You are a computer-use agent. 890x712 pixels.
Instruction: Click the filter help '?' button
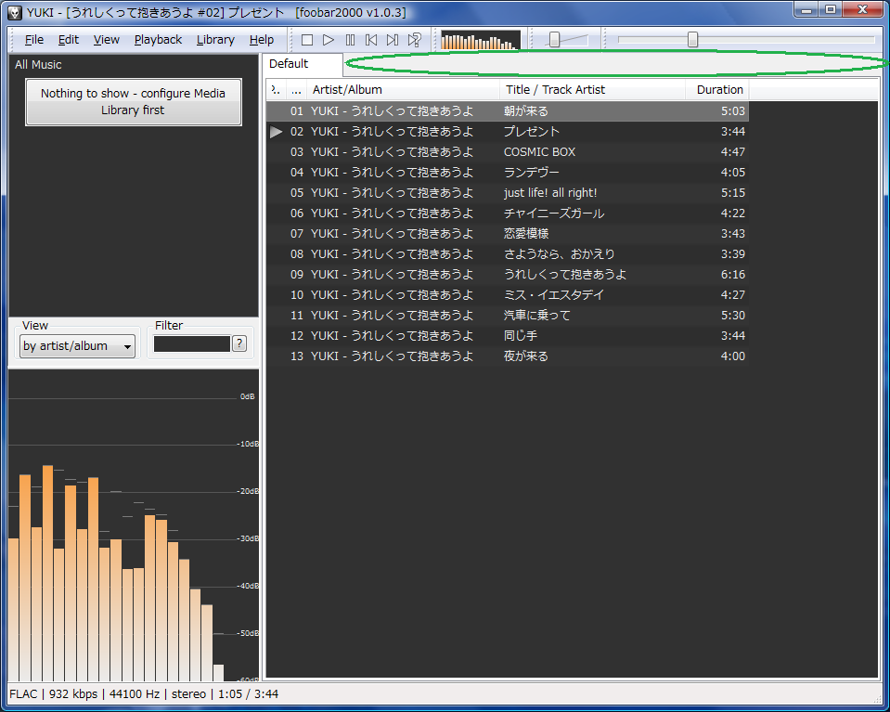pyautogui.click(x=239, y=343)
